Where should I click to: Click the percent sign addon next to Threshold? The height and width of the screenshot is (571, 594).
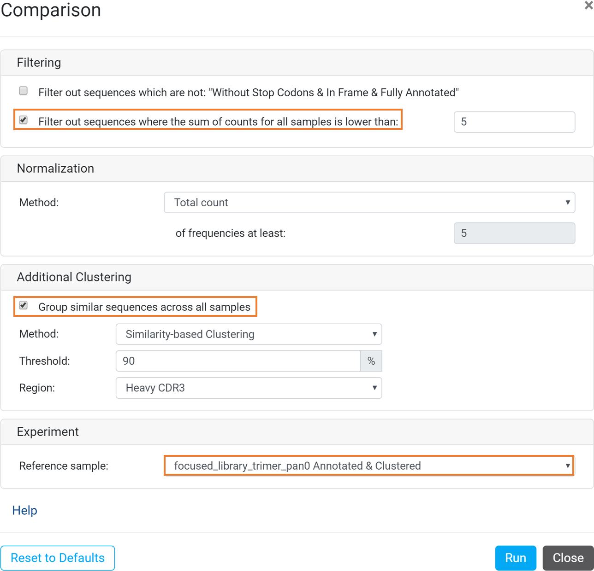pos(371,361)
